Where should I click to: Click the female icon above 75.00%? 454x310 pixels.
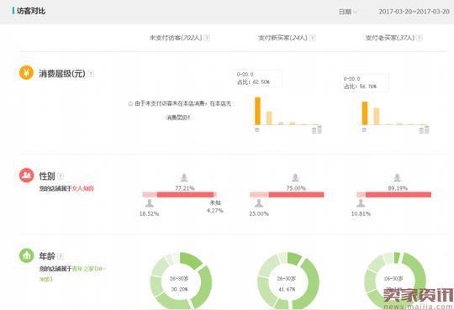tap(295, 177)
